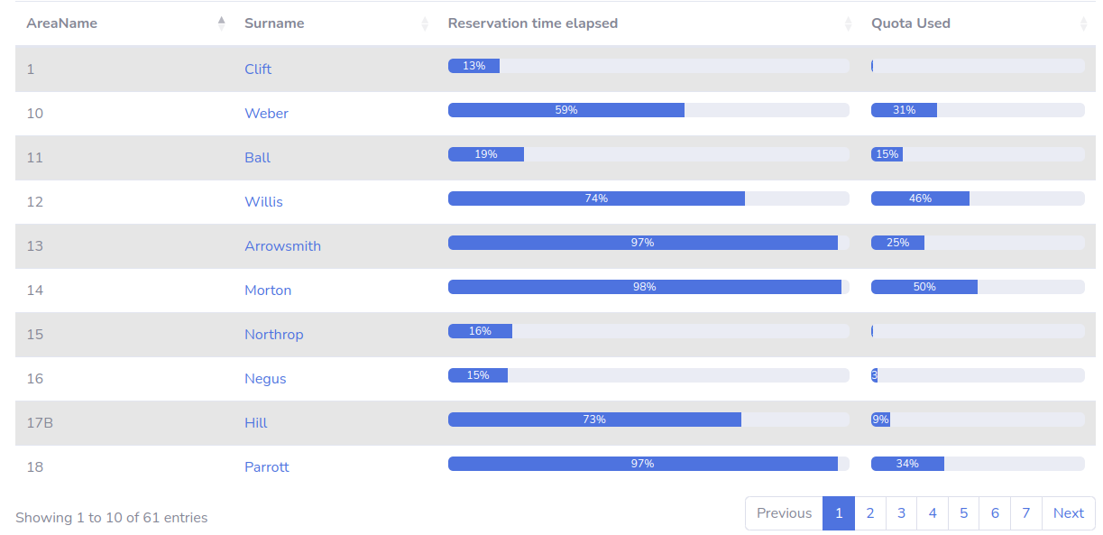Select page 4 in pagination
The width and height of the screenshot is (1103, 535).
pos(933,513)
